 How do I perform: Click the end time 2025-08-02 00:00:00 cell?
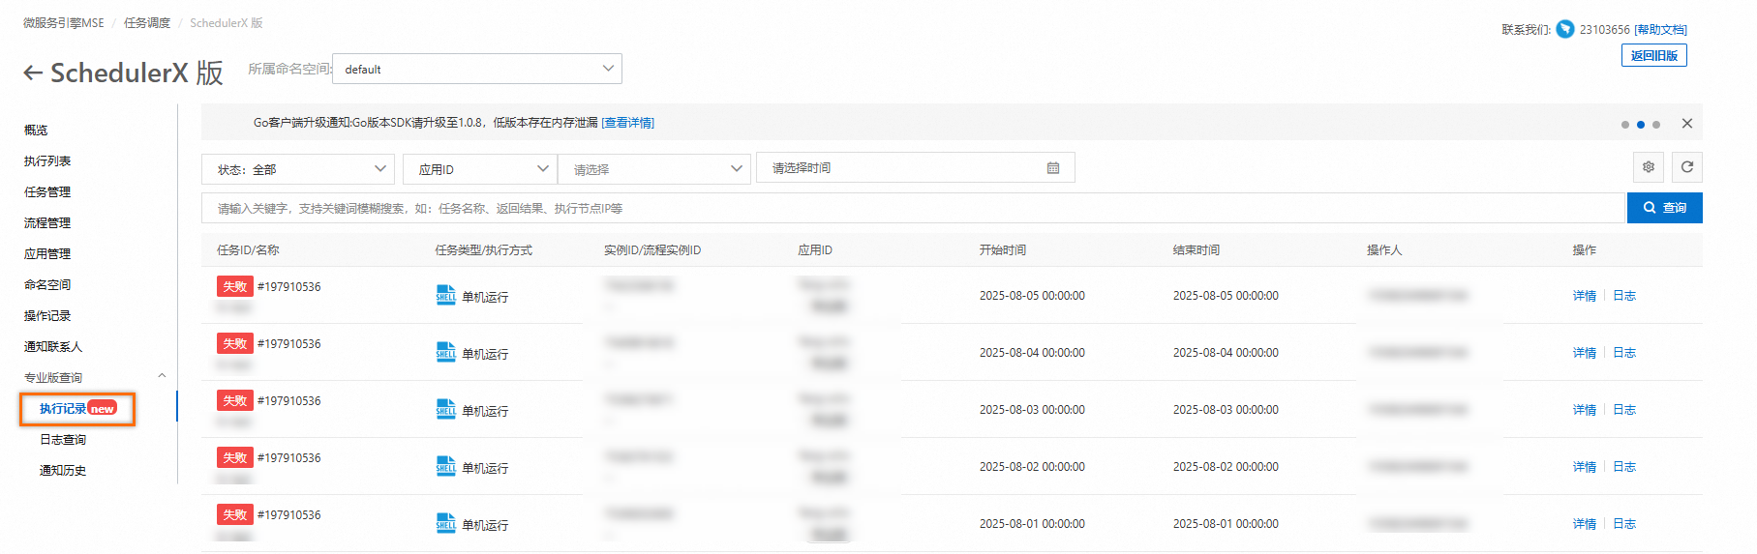1226,467
